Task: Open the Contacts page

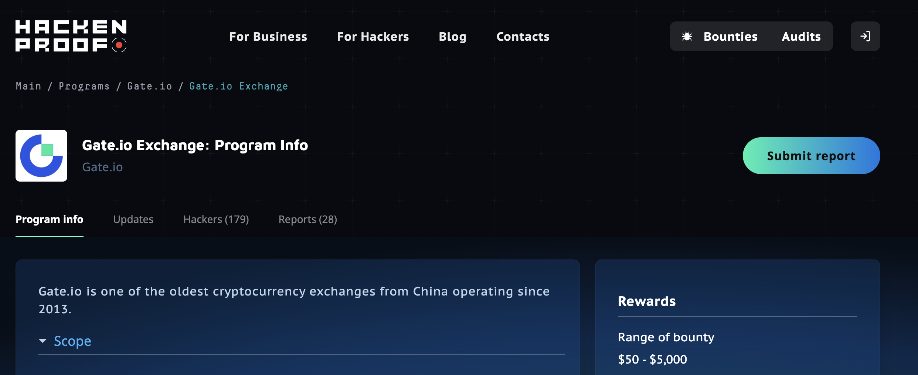Action: click(523, 37)
